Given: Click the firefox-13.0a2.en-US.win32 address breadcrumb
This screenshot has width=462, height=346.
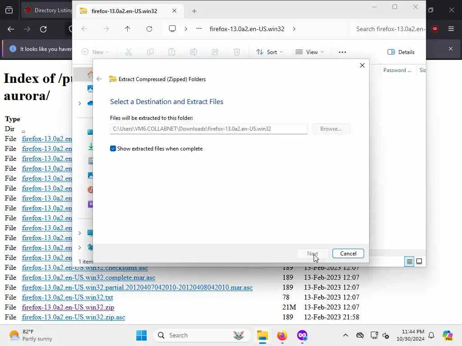Looking at the screenshot, I should 247,29.
